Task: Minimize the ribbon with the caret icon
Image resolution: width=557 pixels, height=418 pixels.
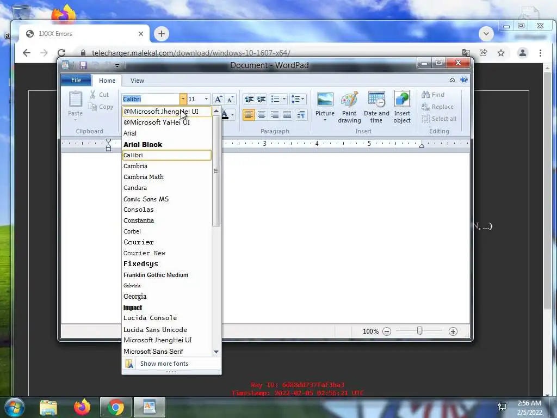Action: click(x=452, y=80)
